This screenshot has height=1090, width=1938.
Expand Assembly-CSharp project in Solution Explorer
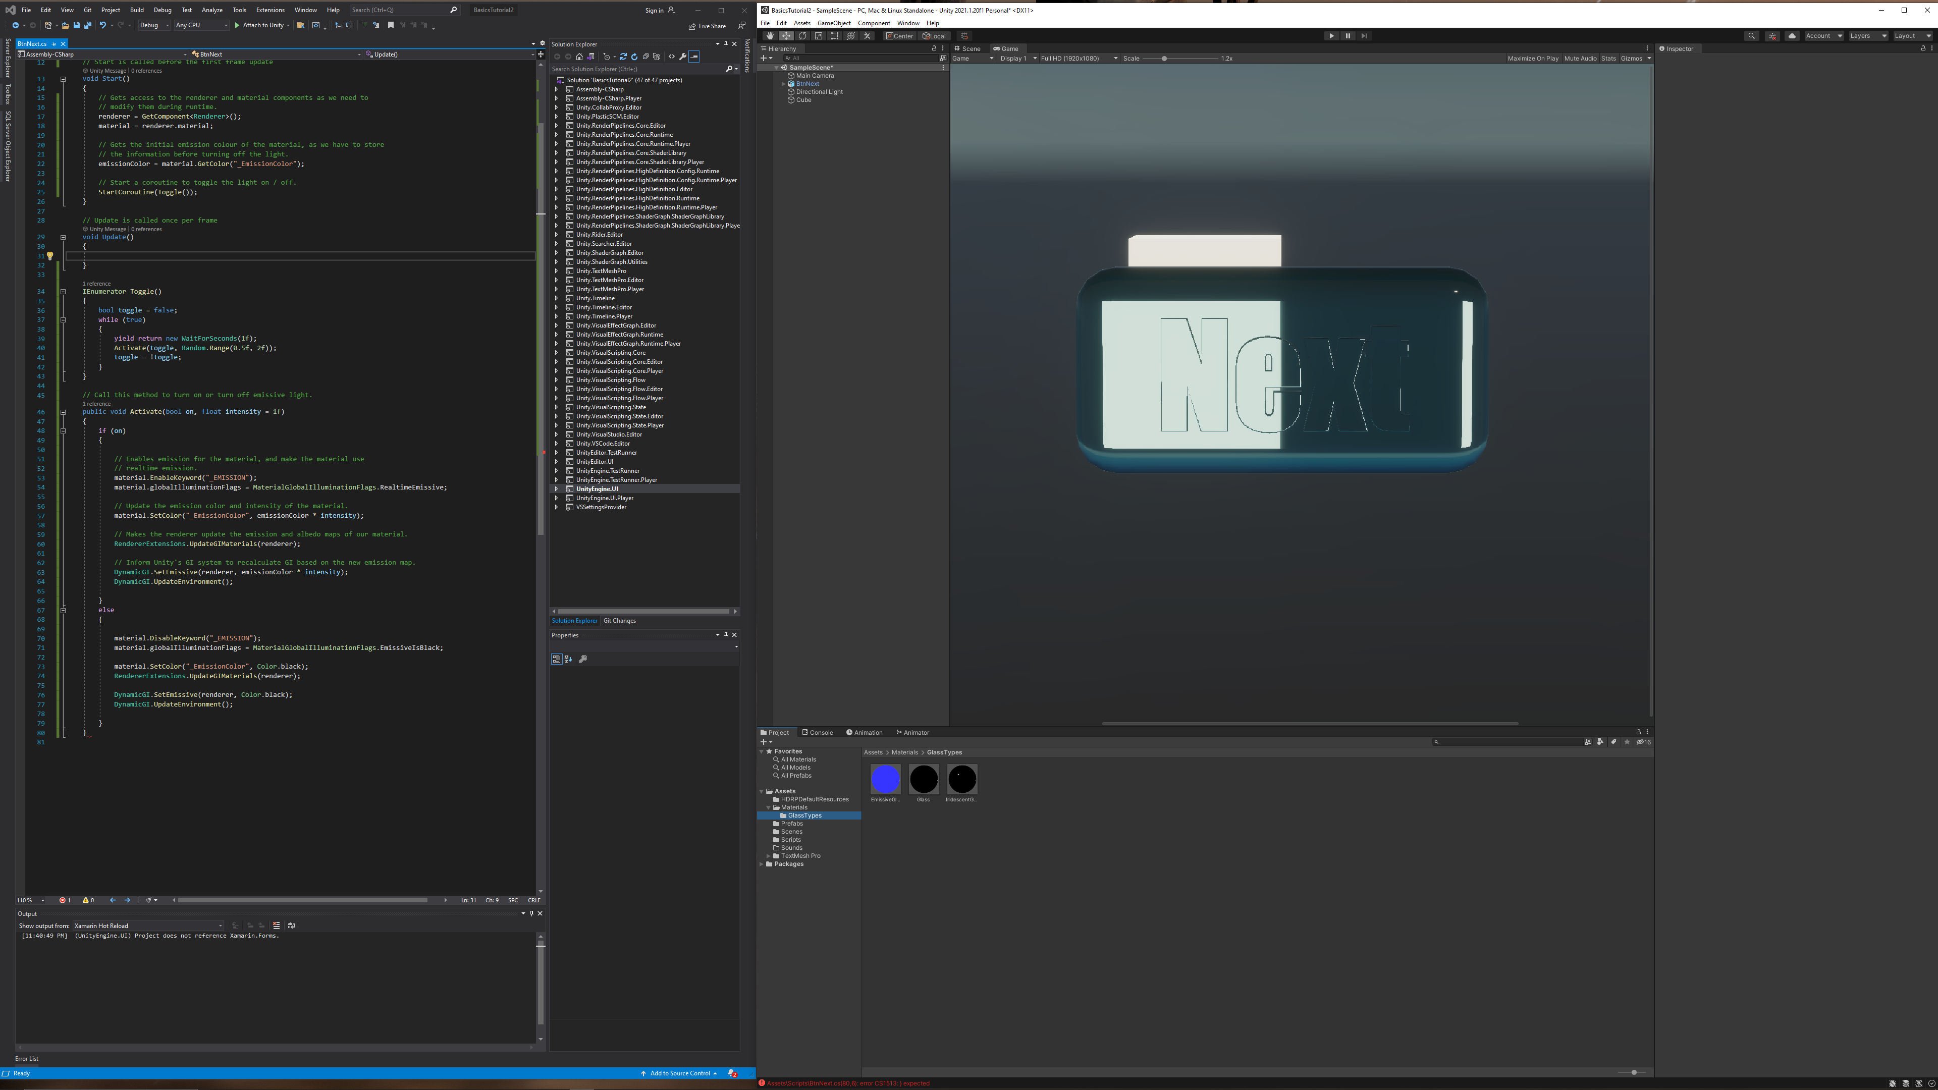click(x=556, y=89)
